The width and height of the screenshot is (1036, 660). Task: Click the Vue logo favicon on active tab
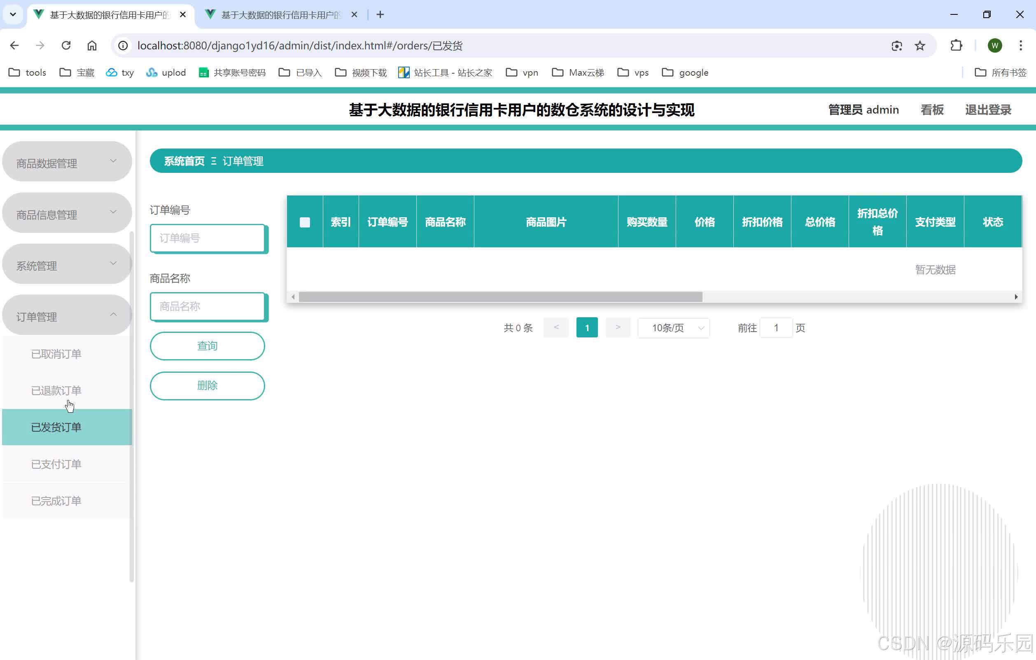(x=38, y=14)
